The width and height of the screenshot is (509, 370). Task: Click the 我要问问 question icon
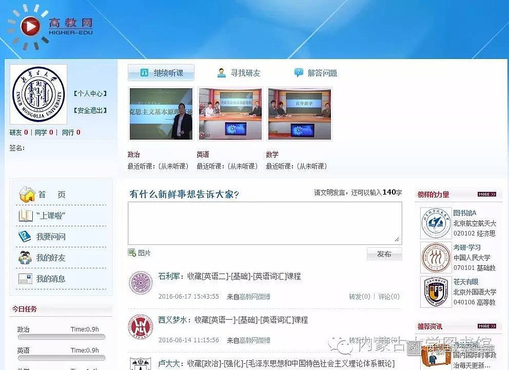point(25,236)
